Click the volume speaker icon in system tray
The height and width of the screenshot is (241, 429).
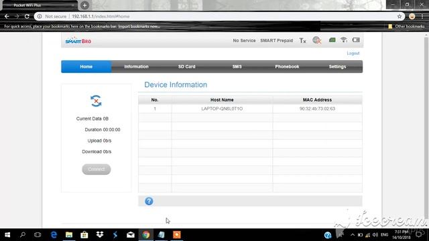[375, 235]
